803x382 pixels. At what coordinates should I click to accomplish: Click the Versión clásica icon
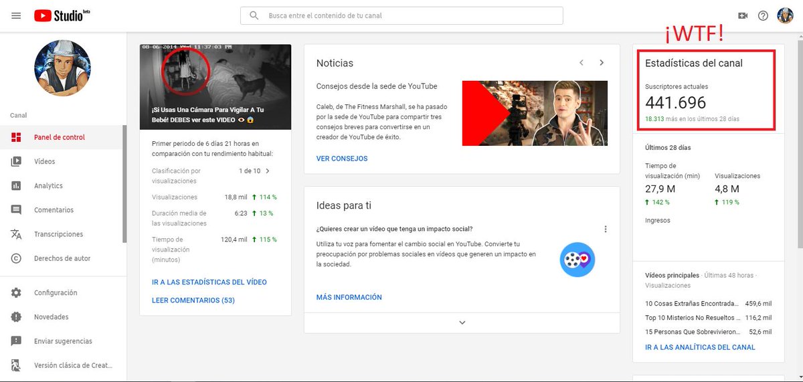pos(16,365)
